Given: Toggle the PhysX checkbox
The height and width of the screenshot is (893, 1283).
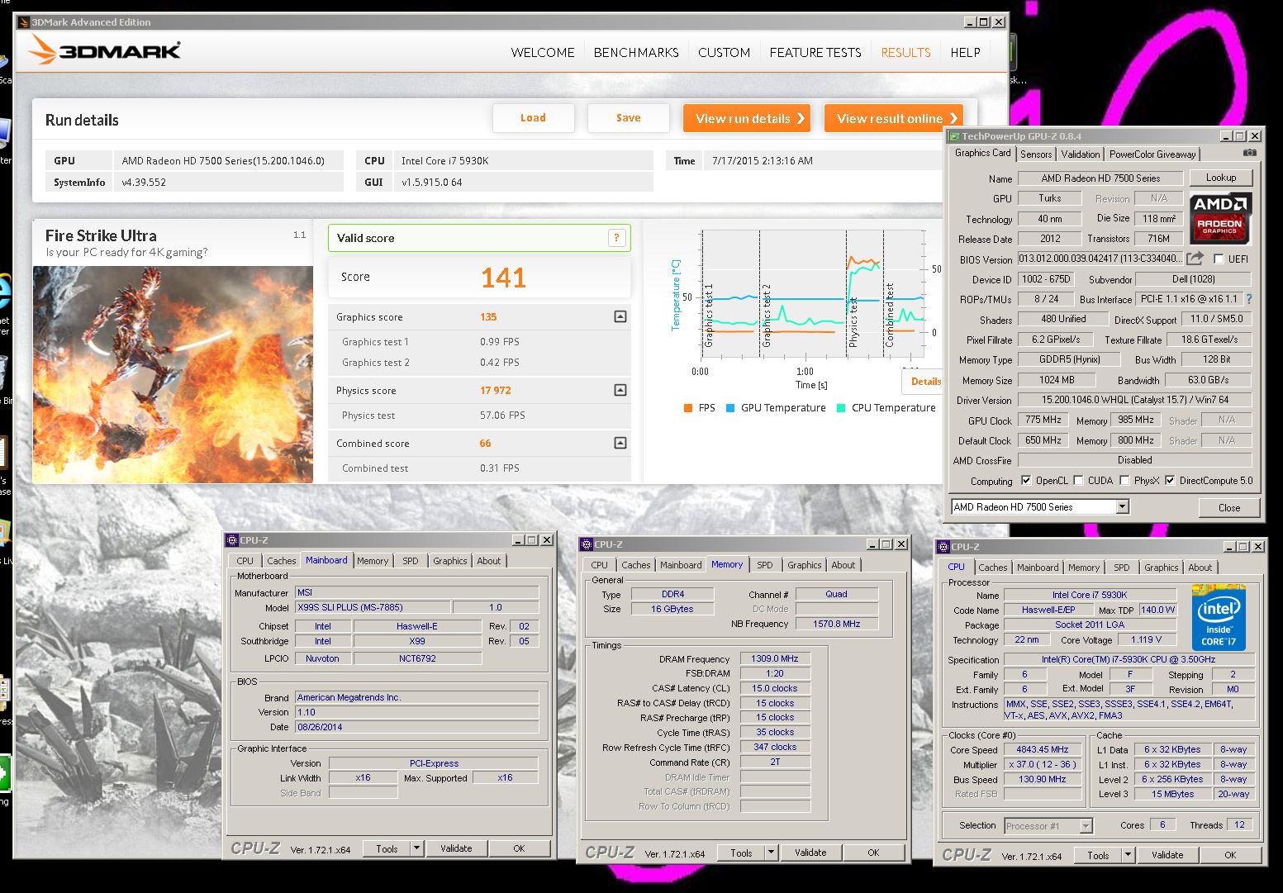Looking at the screenshot, I should click(x=1124, y=480).
